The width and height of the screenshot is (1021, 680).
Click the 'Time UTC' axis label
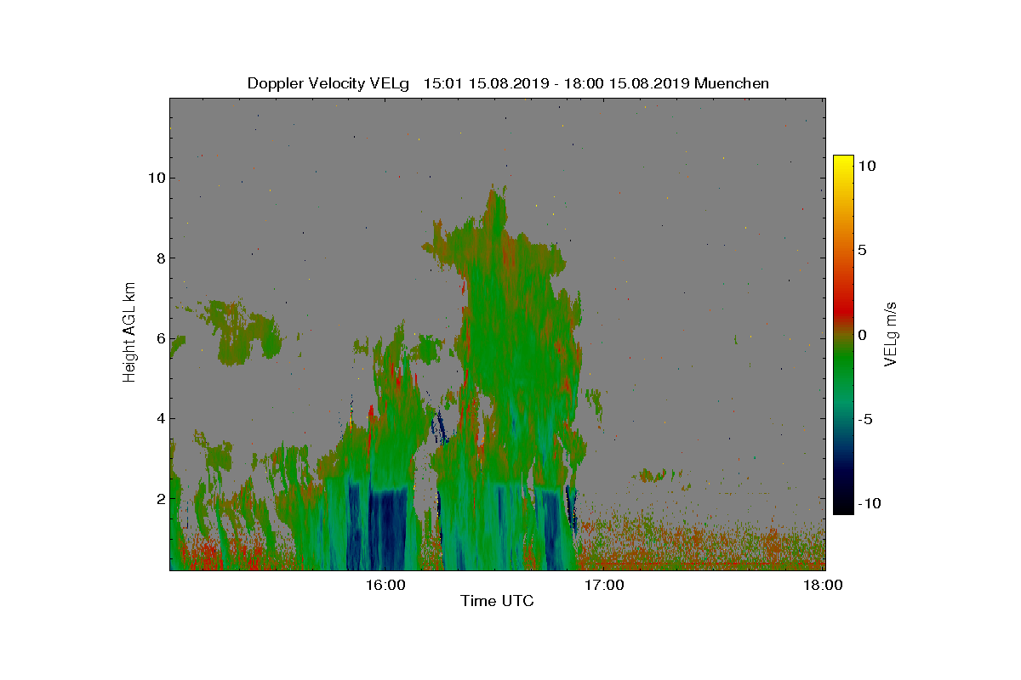click(498, 602)
